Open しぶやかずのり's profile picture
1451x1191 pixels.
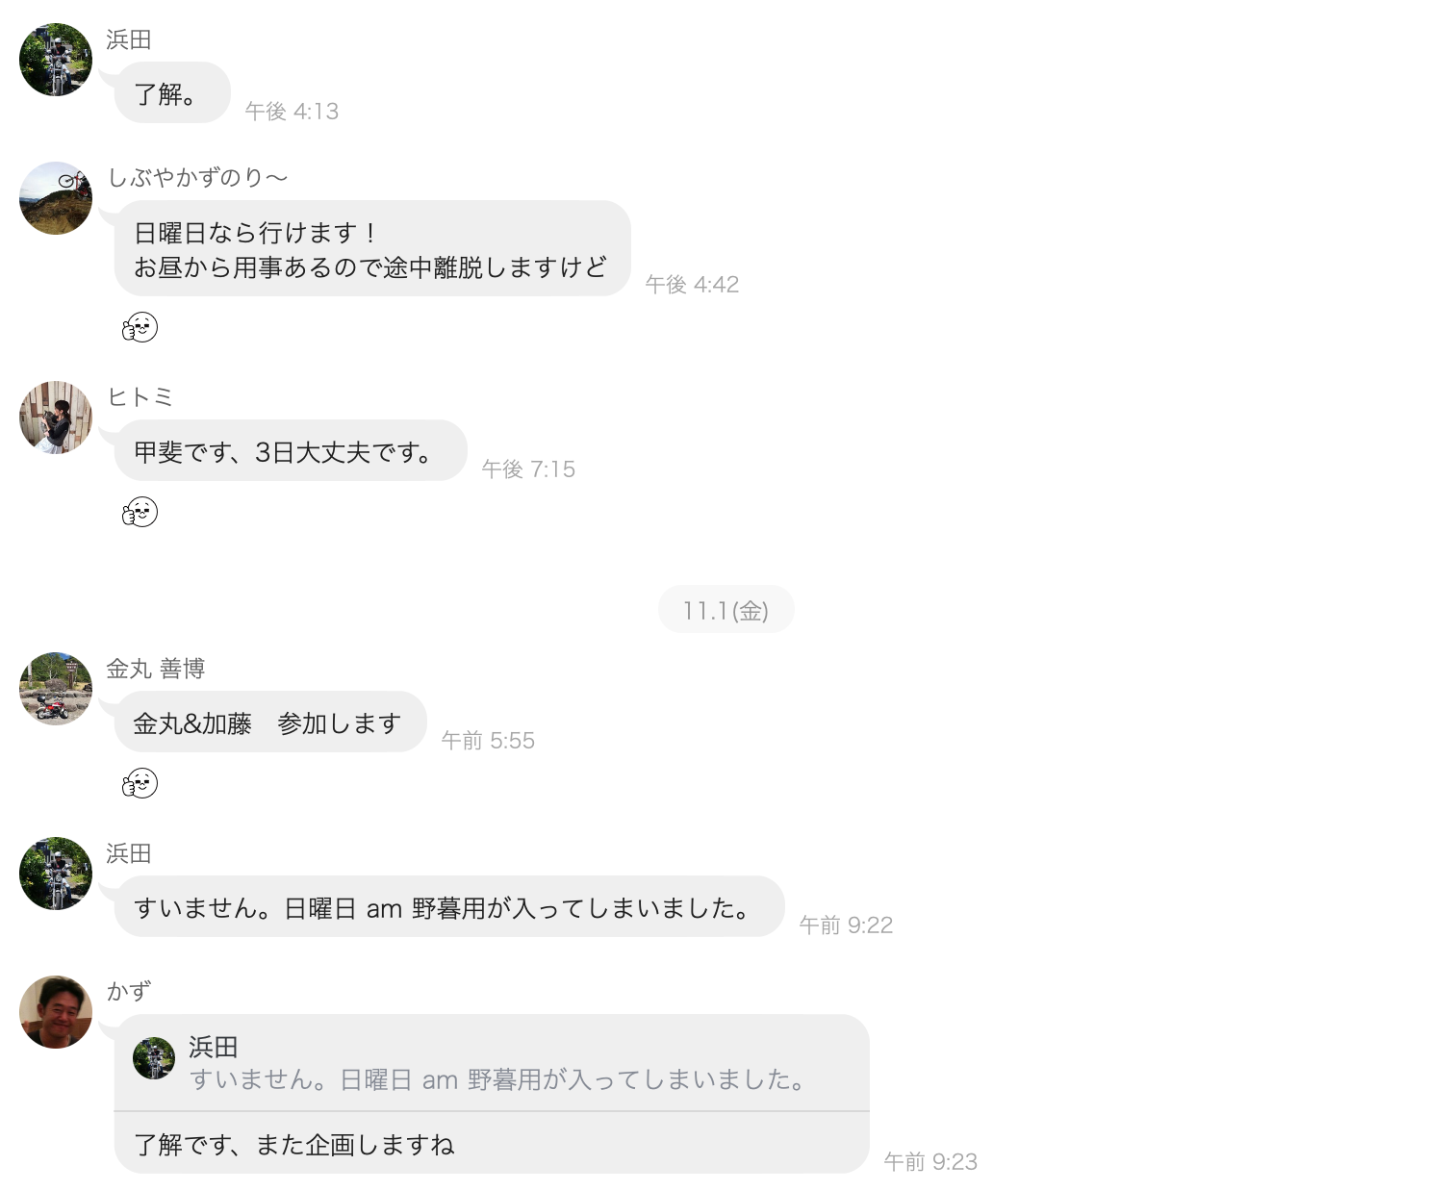tap(56, 198)
